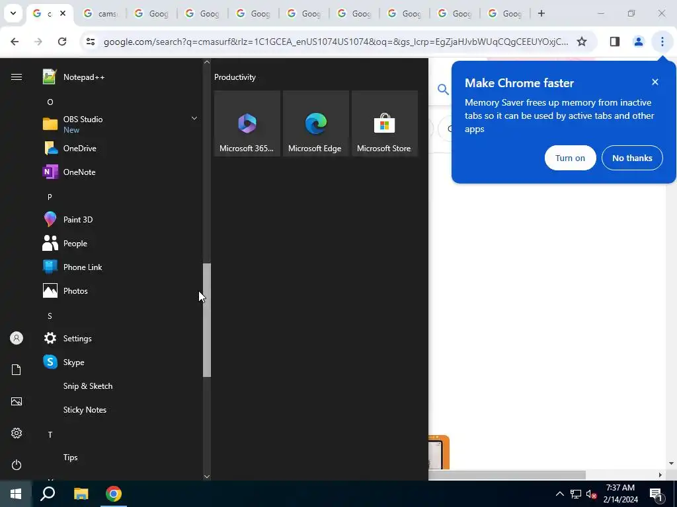
Task: Click the page's scroll right arrow
Action: point(660,475)
